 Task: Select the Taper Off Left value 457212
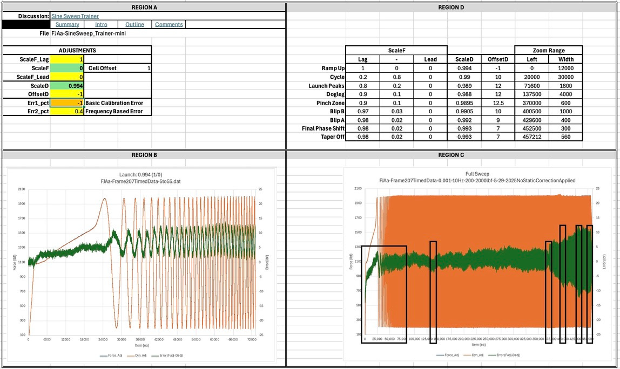pos(531,137)
